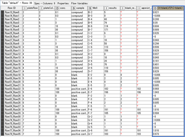Click normalized value 0.294
The image size is (185, 137).
[x=168, y=43]
